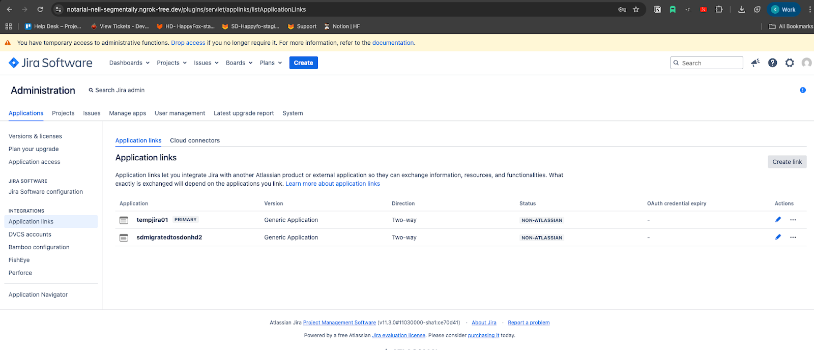Click the Jira Software logo
The width and height of the screenshot is (814, 350).
[50, 63]
